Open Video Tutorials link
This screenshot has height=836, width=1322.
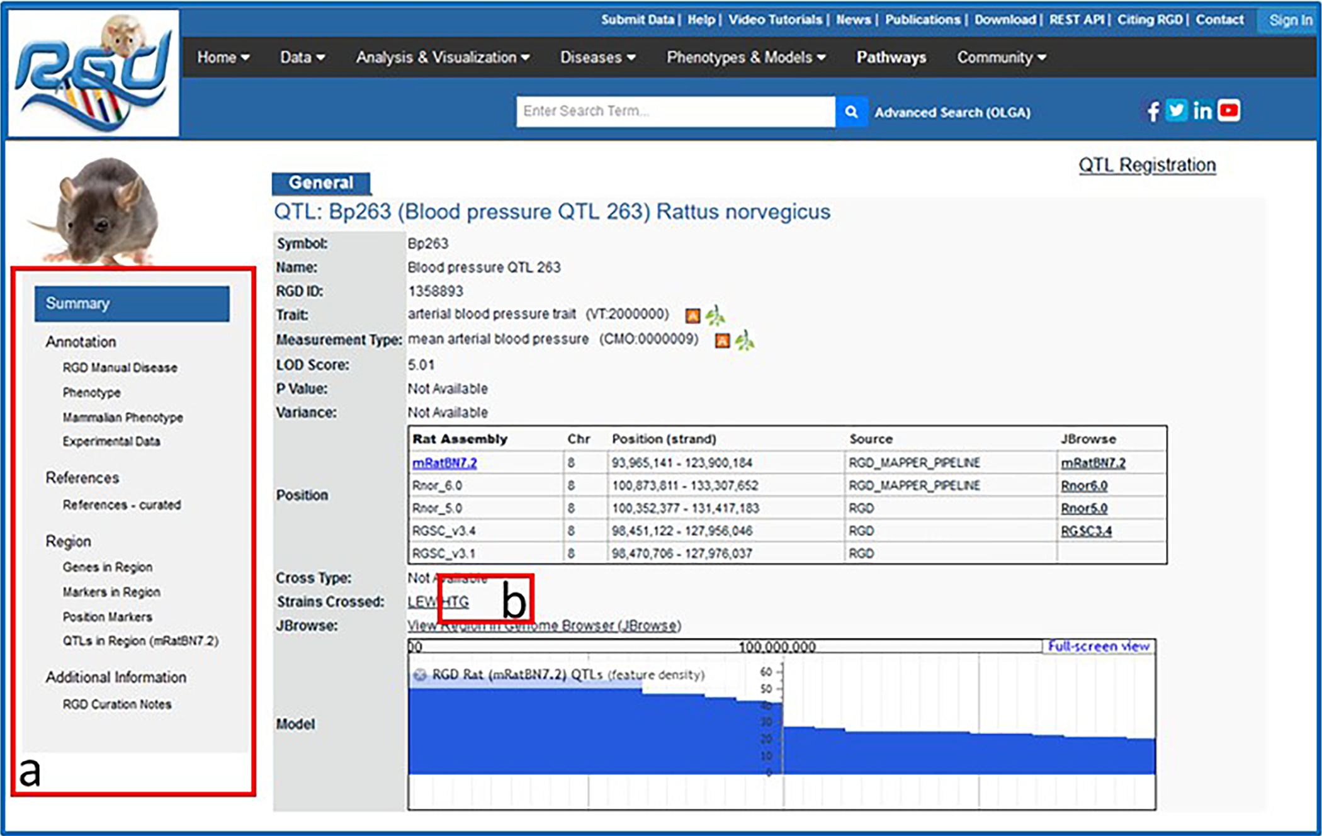pos(775,20)
